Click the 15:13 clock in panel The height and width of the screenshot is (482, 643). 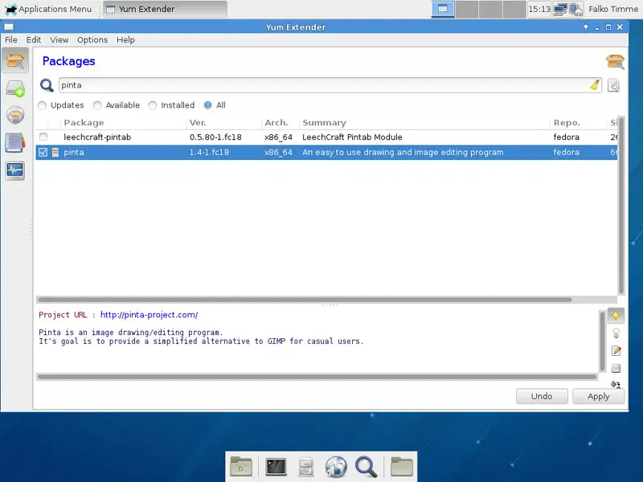[x=539, y=9]
